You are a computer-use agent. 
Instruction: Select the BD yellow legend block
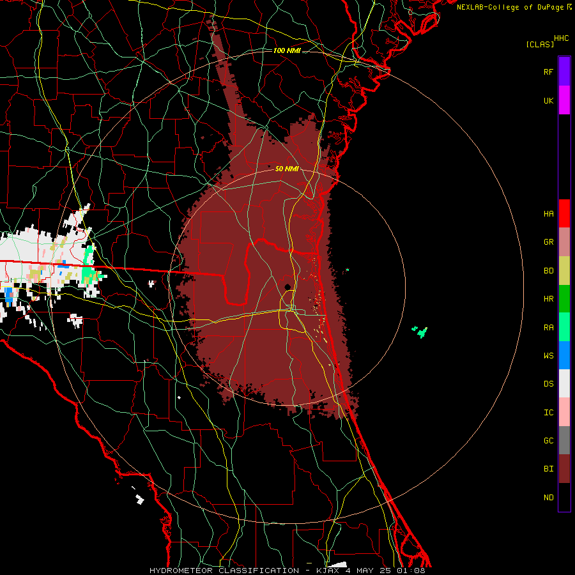564,270
